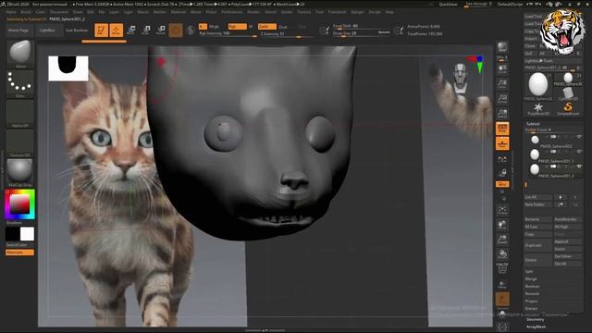The image size is (592, 333).
Task: Toggle the Persp perspective button
Action: (502, 129)
